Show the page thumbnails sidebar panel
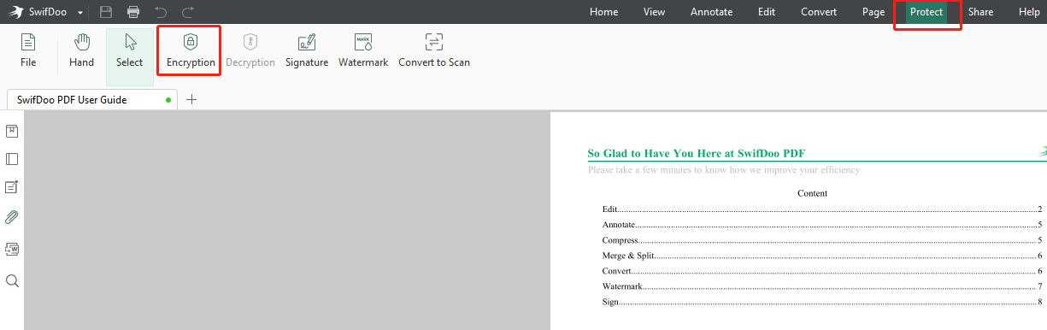This screenshot has height=330, width=1047. click(12, 159)
